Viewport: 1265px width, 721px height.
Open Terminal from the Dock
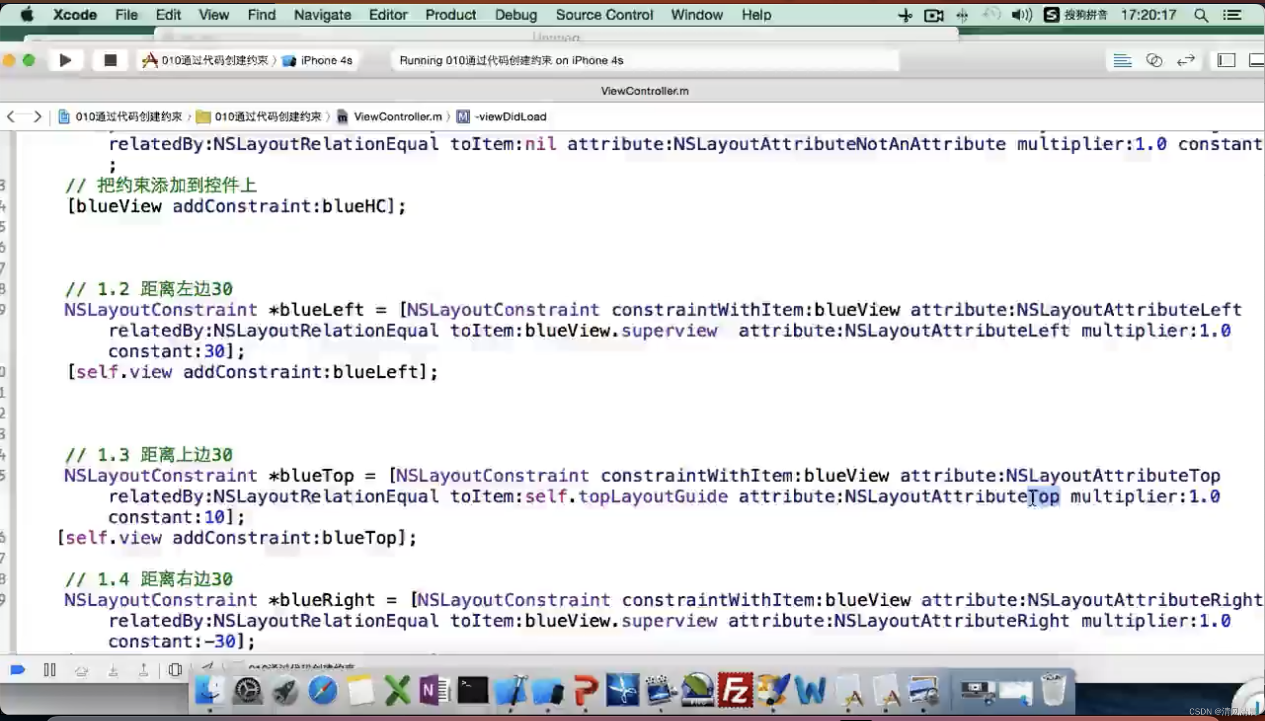click(x=472, y=690)
